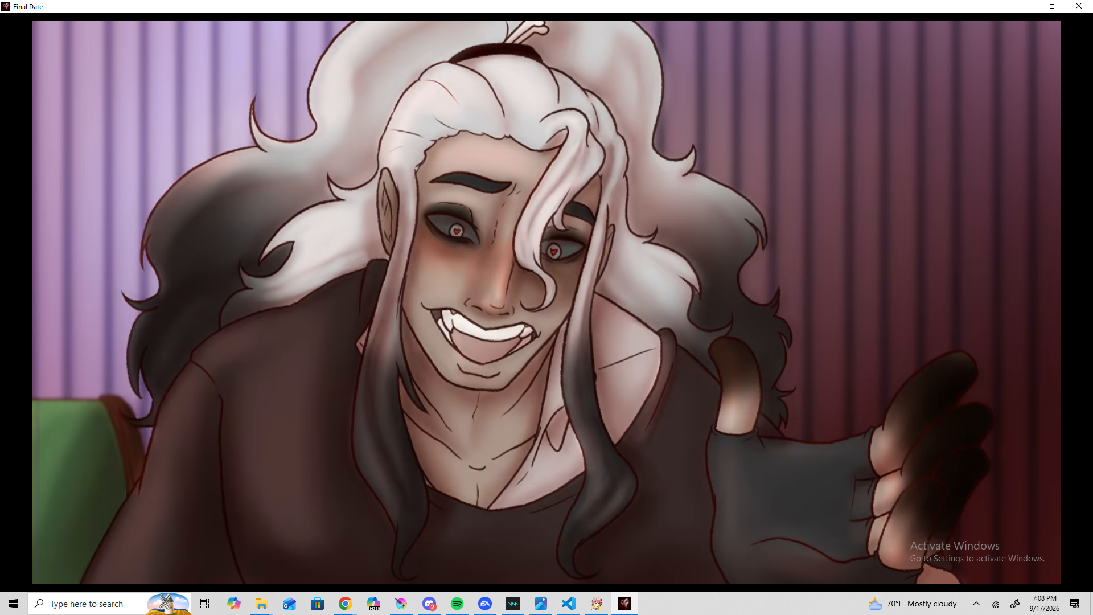Click the taskbar search box
Screen dimensions: 1093x615
pos(109,604)
